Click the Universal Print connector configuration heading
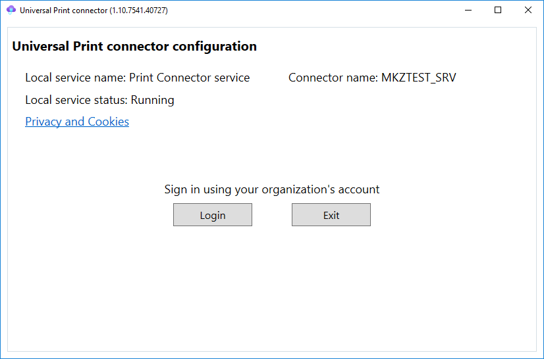 coord(134,47)
